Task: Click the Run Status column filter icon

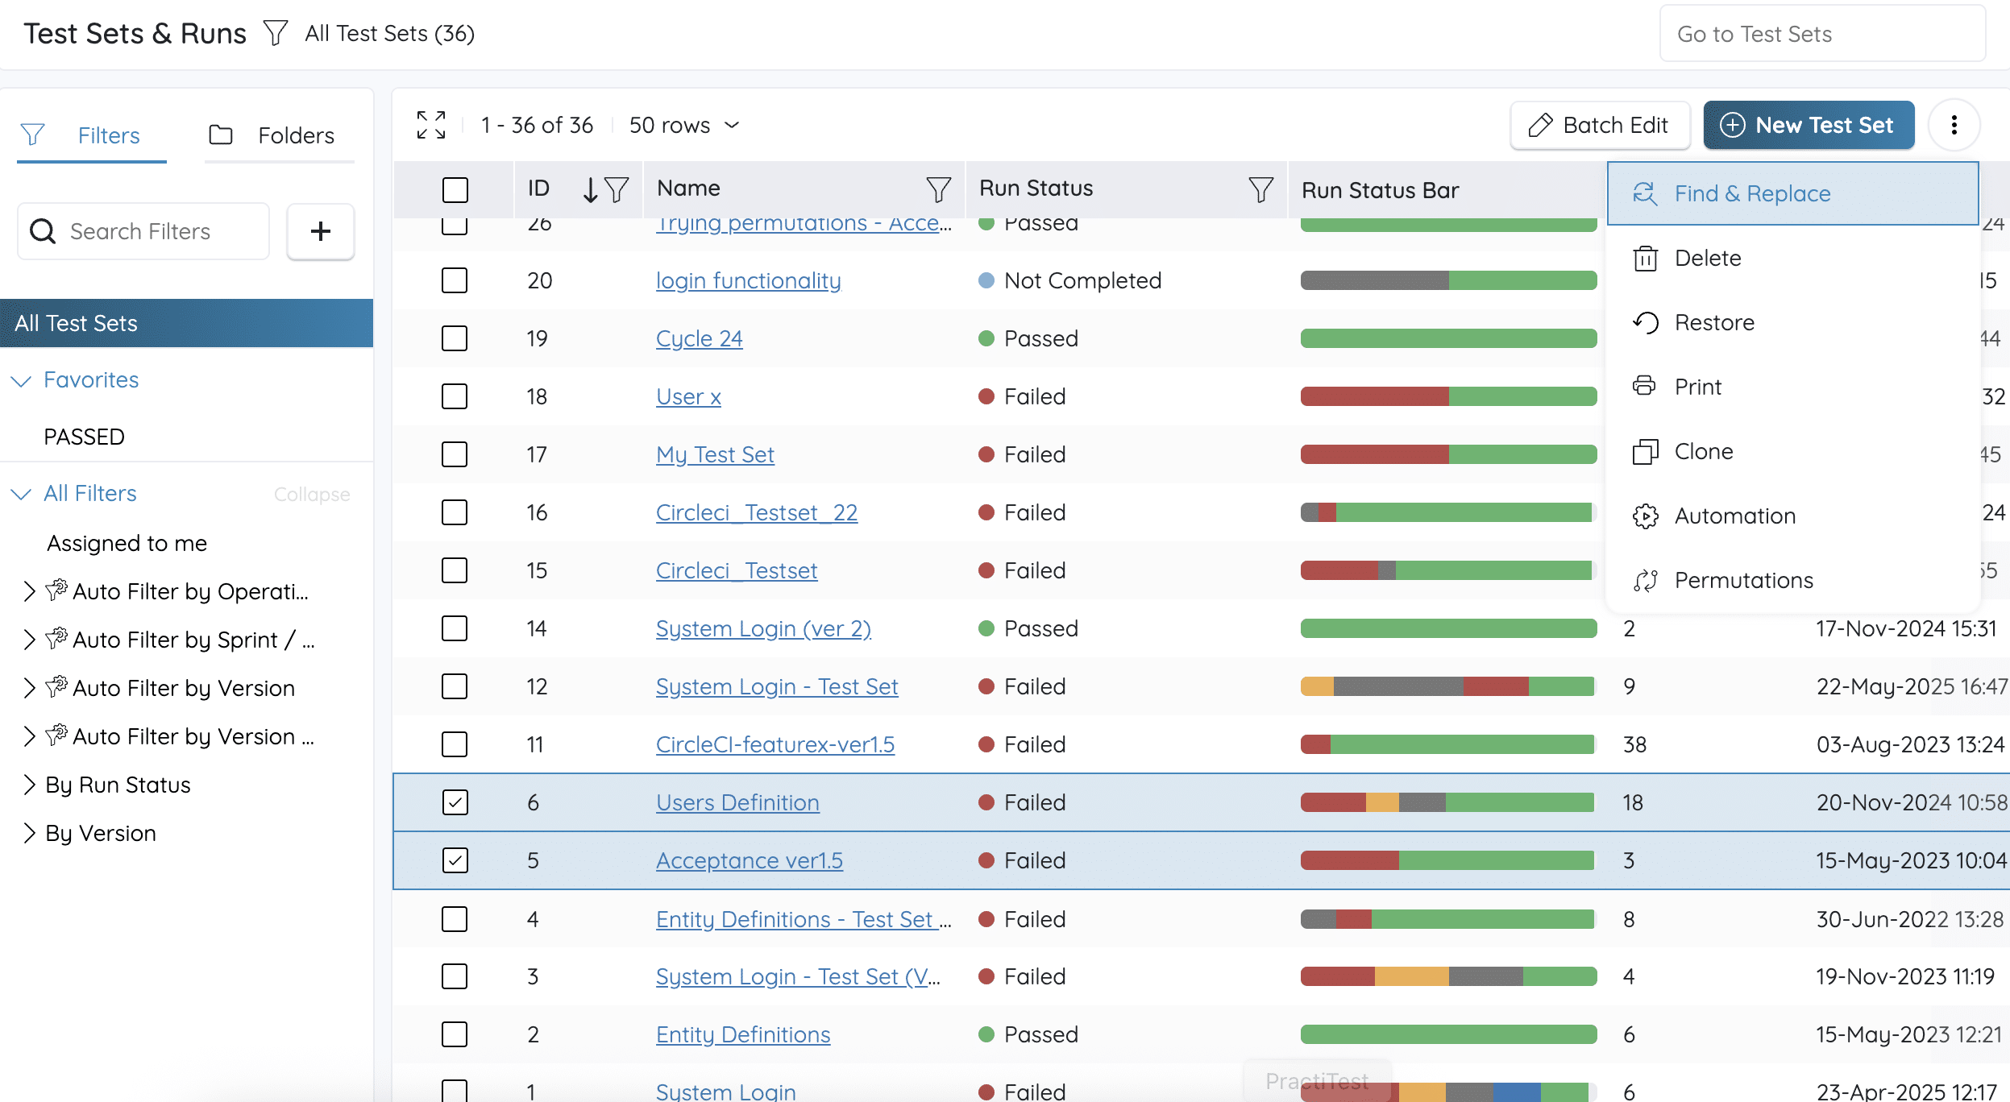Action: [1260, 189]
